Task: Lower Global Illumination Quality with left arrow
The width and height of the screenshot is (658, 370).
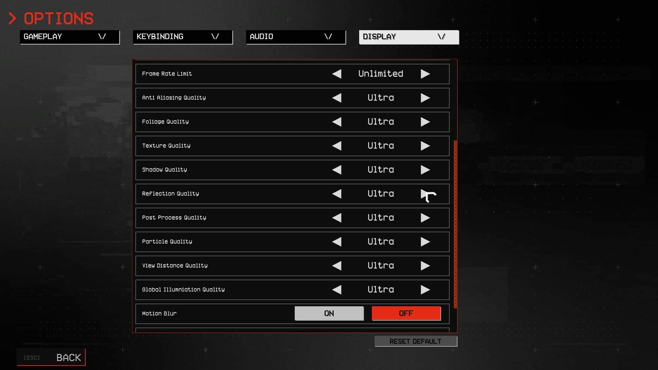Action: tap(337, 289)
